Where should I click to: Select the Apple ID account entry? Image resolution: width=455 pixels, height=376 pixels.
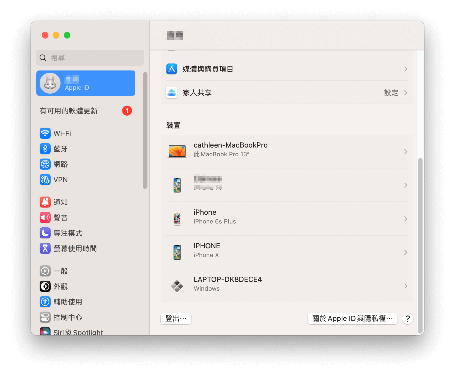coord(86,83)
